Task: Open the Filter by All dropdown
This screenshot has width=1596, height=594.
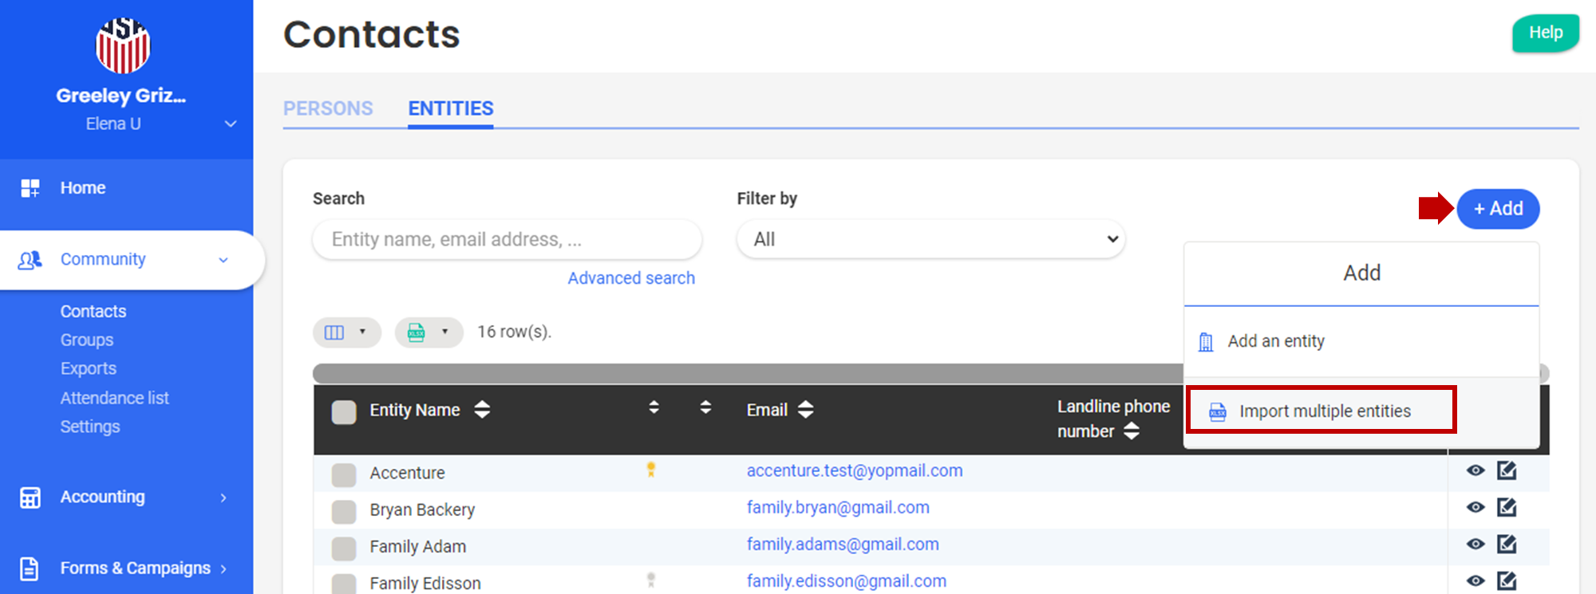Action: (x=930, y=239)
